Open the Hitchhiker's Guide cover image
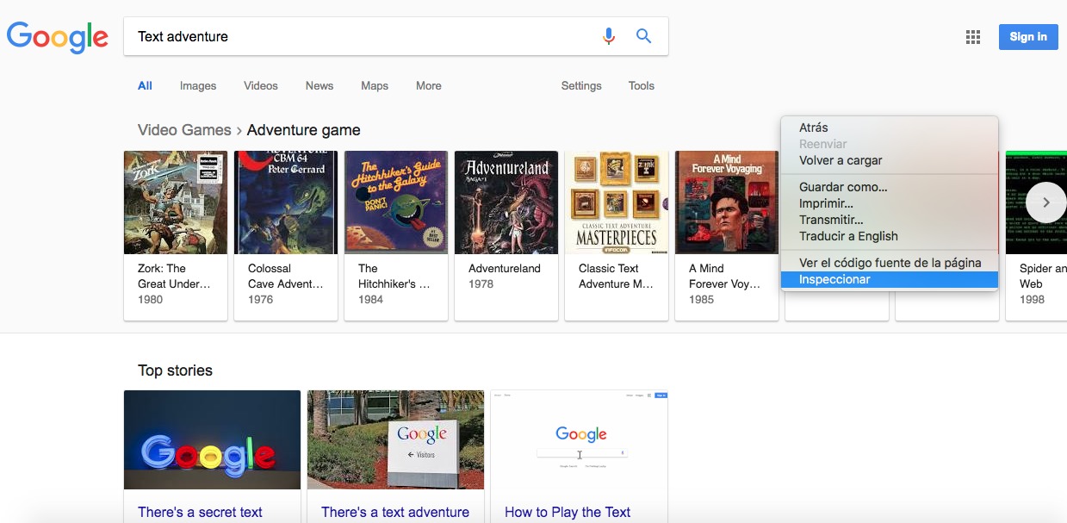The image size is (1067, 523). point(396,202)
